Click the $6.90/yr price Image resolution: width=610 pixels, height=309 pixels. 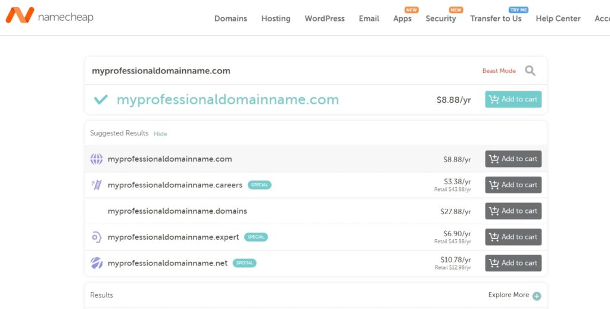point(457,234)
